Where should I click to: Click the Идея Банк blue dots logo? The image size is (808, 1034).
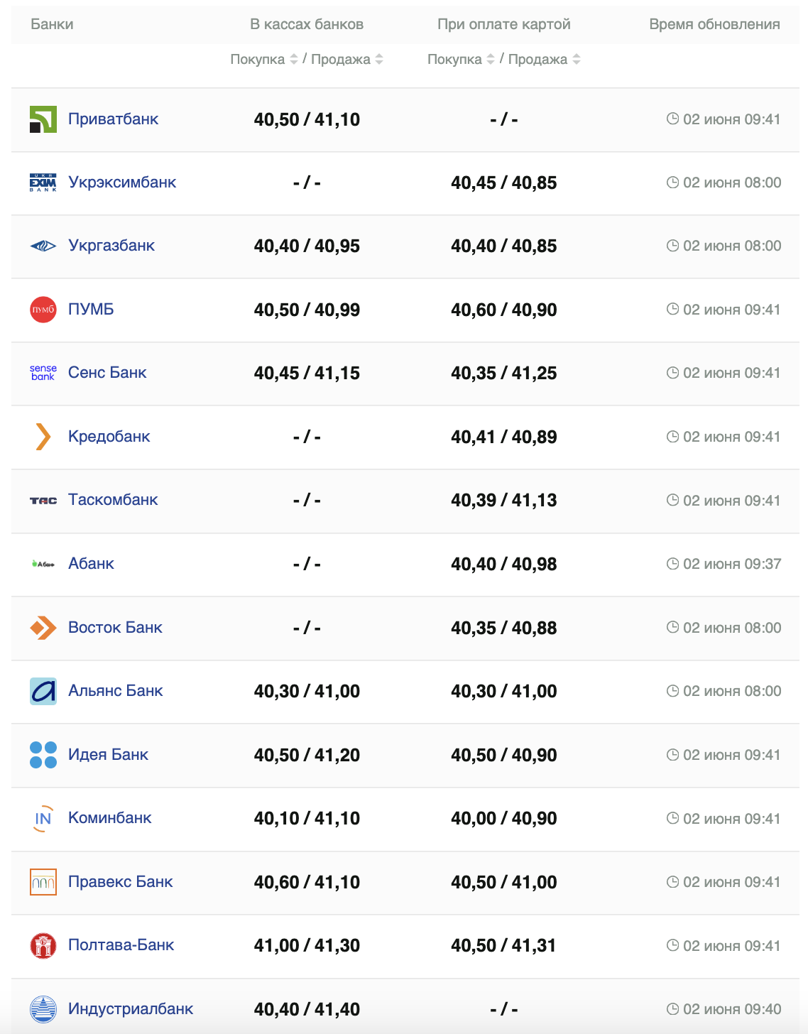(x=43, y=755)
